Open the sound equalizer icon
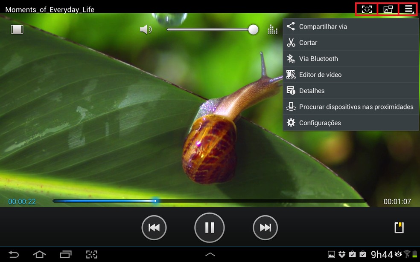 click(272, 29)
